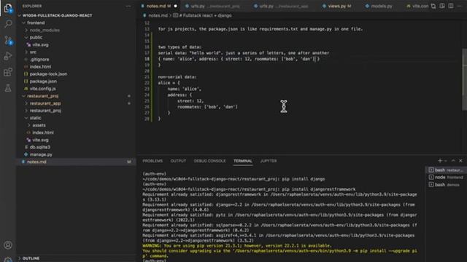The width and height of the screenshot is (467, 262).
Task: Open the launch profile dropdown next to plus
Action: pos(446,161)
